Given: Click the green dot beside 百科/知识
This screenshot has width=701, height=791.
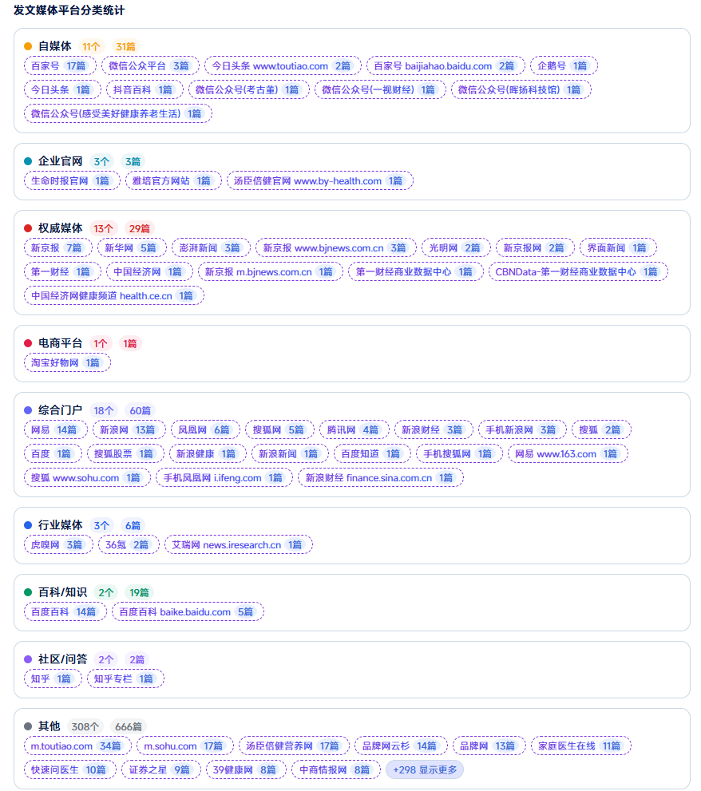Looking at the screenshot, I should pos(28,592).
